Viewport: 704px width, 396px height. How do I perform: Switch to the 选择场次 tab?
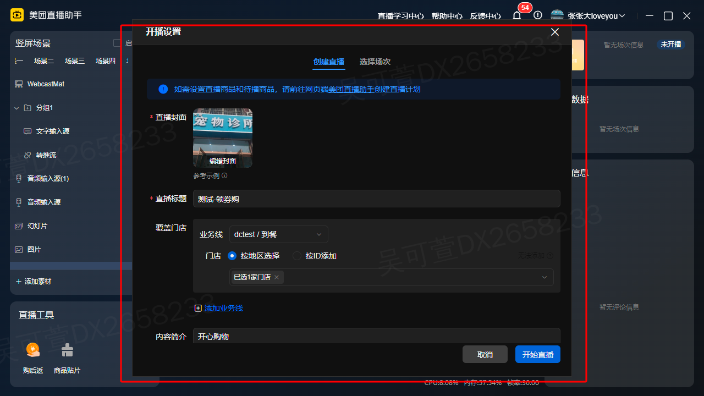coord(375,62)
